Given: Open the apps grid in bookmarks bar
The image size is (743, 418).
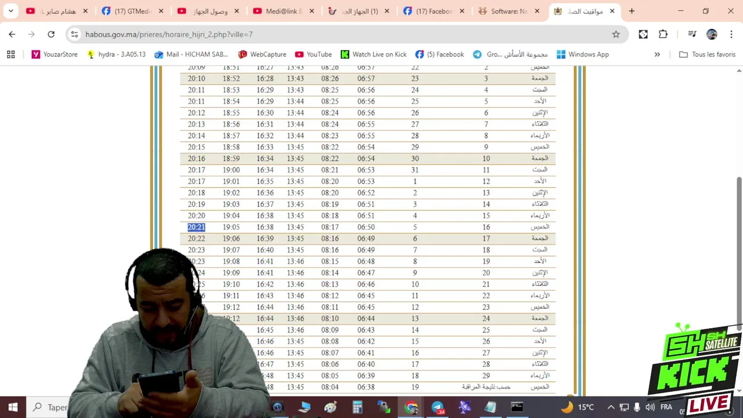Looking at the screenshot, I should 10,54.
